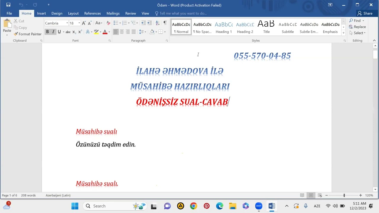Toggle Subscript formatting

(74, 32)
